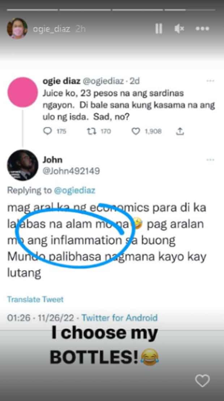Pause the story with the pause icon

tap(159, 29)
